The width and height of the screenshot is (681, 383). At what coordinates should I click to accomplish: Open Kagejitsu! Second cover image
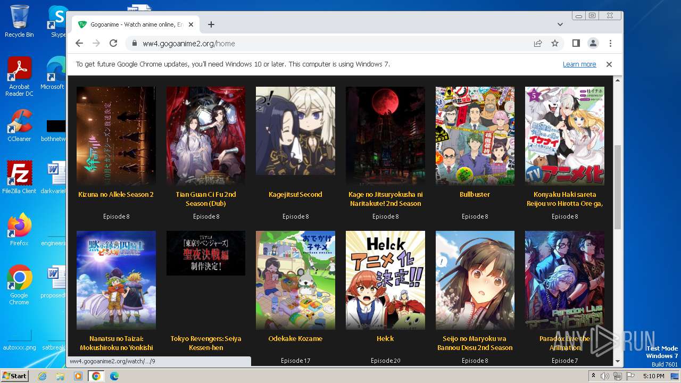(x=295, y=131)
